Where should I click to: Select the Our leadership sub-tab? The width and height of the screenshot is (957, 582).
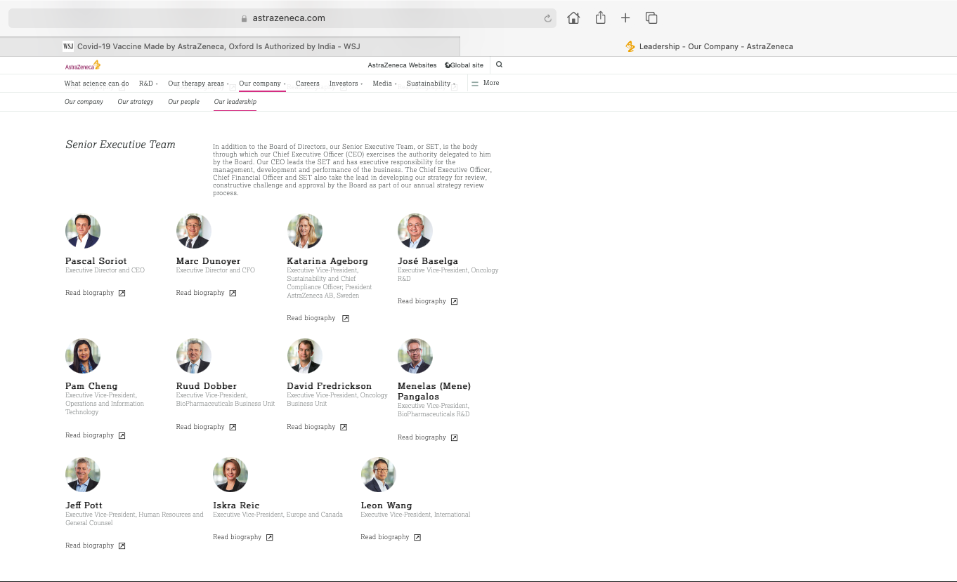[235, 102]
